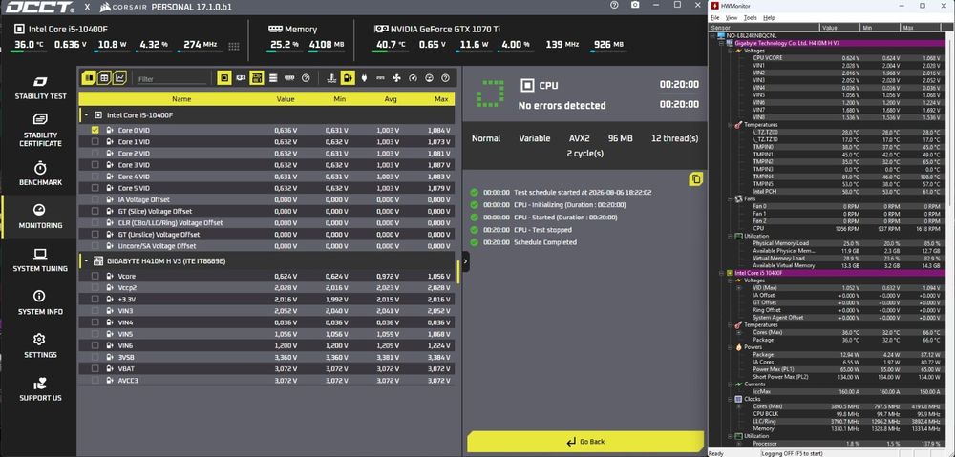Toggle the usage load sensor type icon
This screenshot has height=457, width=955.
pyautogui.click(x=430, y=78)
